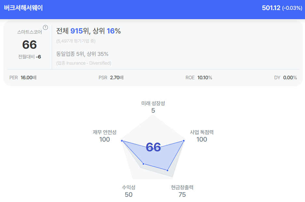Click the 501.12 stock price
Viewport: 305px width, 202px height.
pos(271,8)
